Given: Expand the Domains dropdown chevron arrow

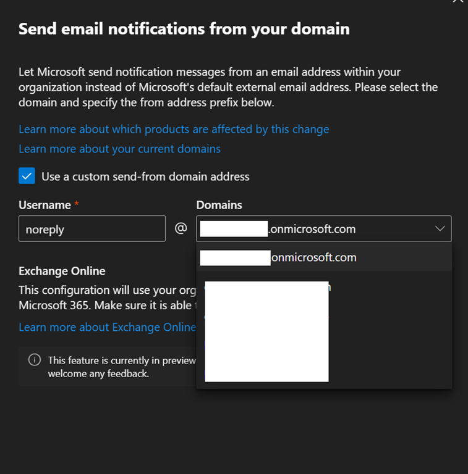Looking at the screenshot, I should click(x=440, y=229).
